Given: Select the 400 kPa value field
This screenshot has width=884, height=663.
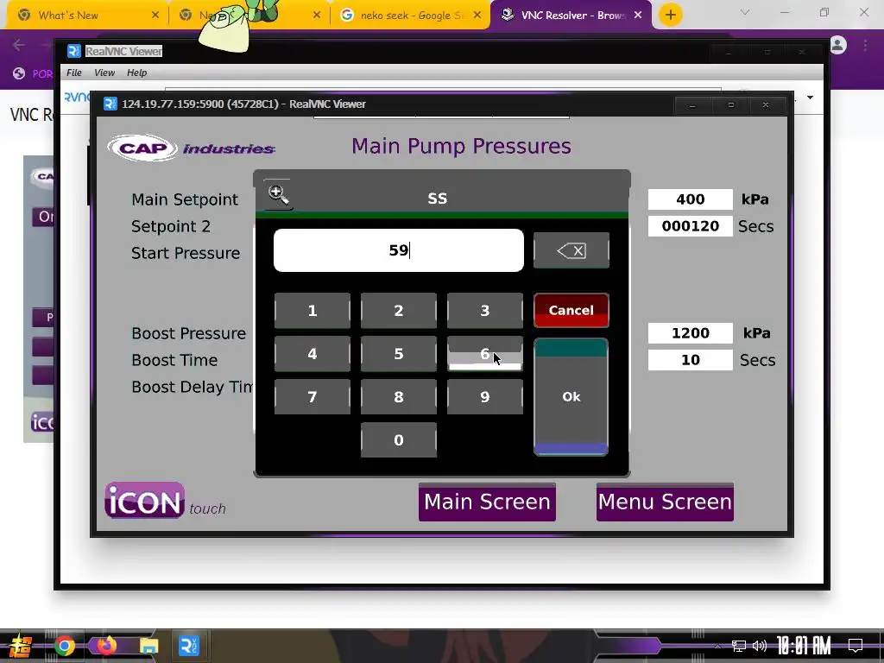Looking at the screenshot, I should [690, 199].
